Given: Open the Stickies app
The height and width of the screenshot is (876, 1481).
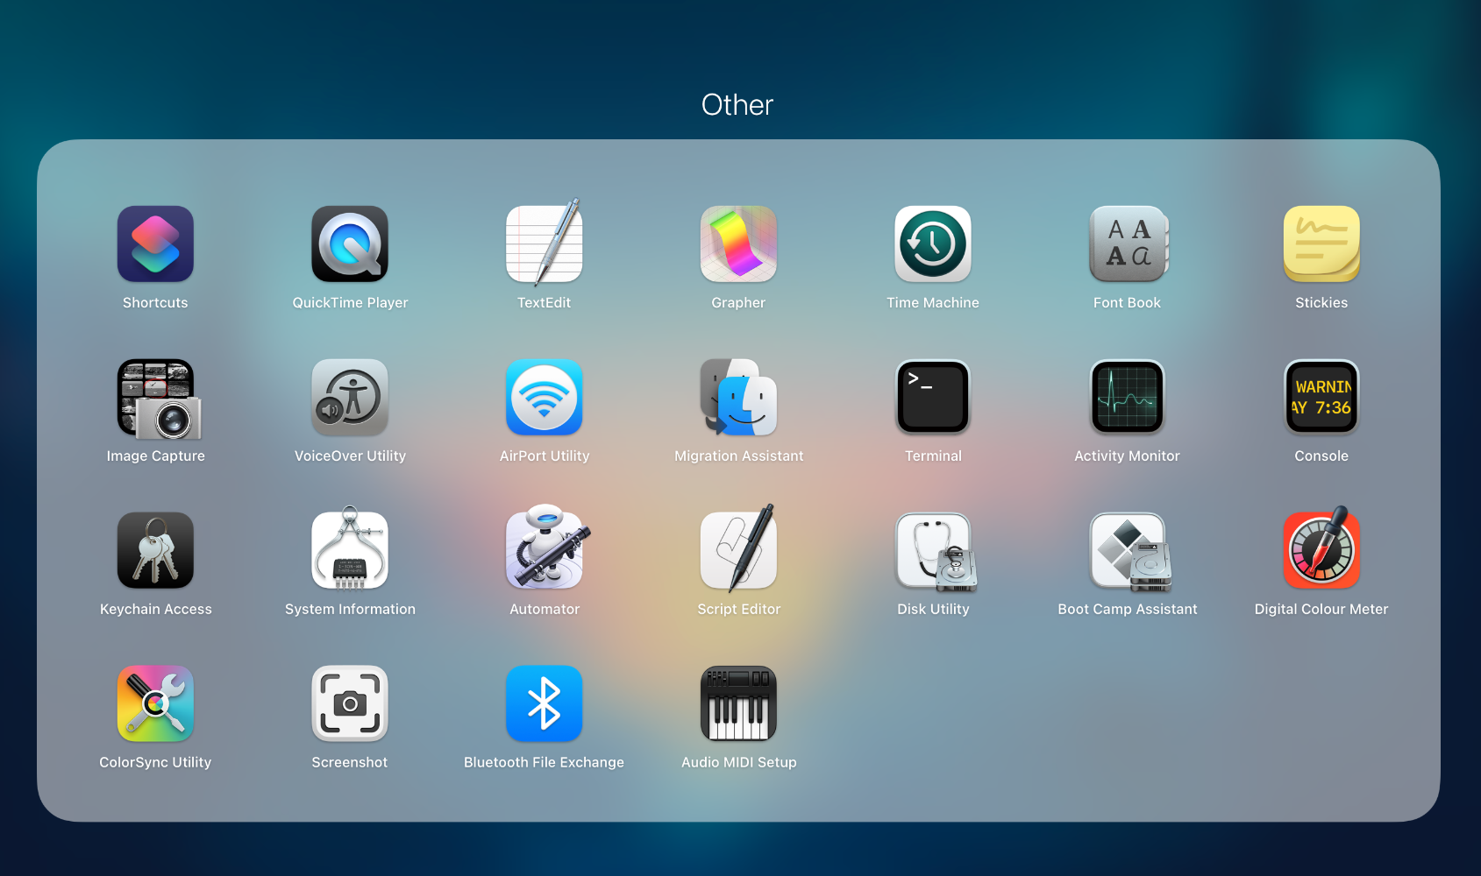Looking at the screenshot, I should [1321, 244].
